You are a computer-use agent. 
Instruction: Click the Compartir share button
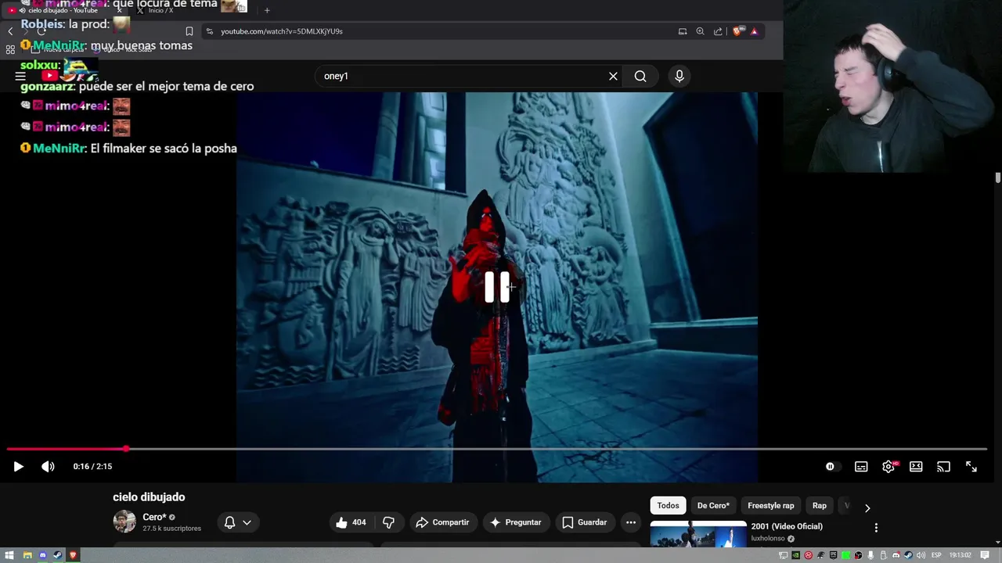point(442,522)
